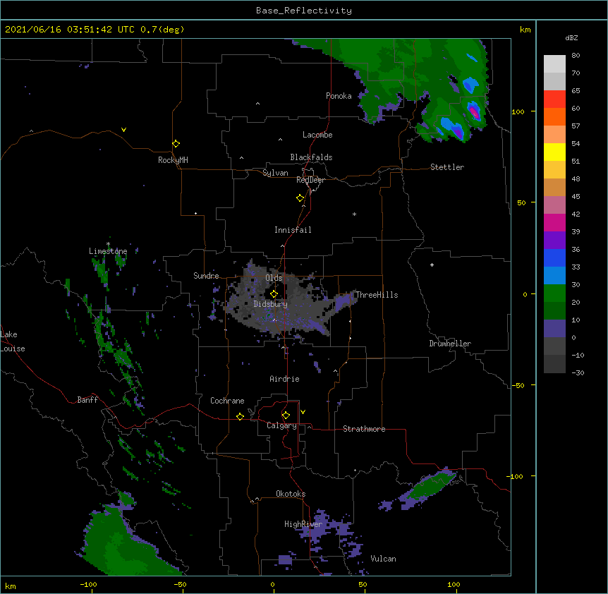Click the RedDeer city label
608x594 pixels.
coord(310,180)
